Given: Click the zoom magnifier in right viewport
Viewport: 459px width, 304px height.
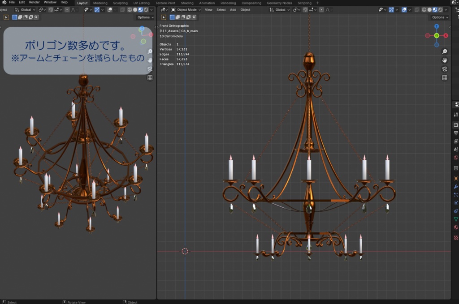Looking at the screenshot, I should tap(445, 51).
